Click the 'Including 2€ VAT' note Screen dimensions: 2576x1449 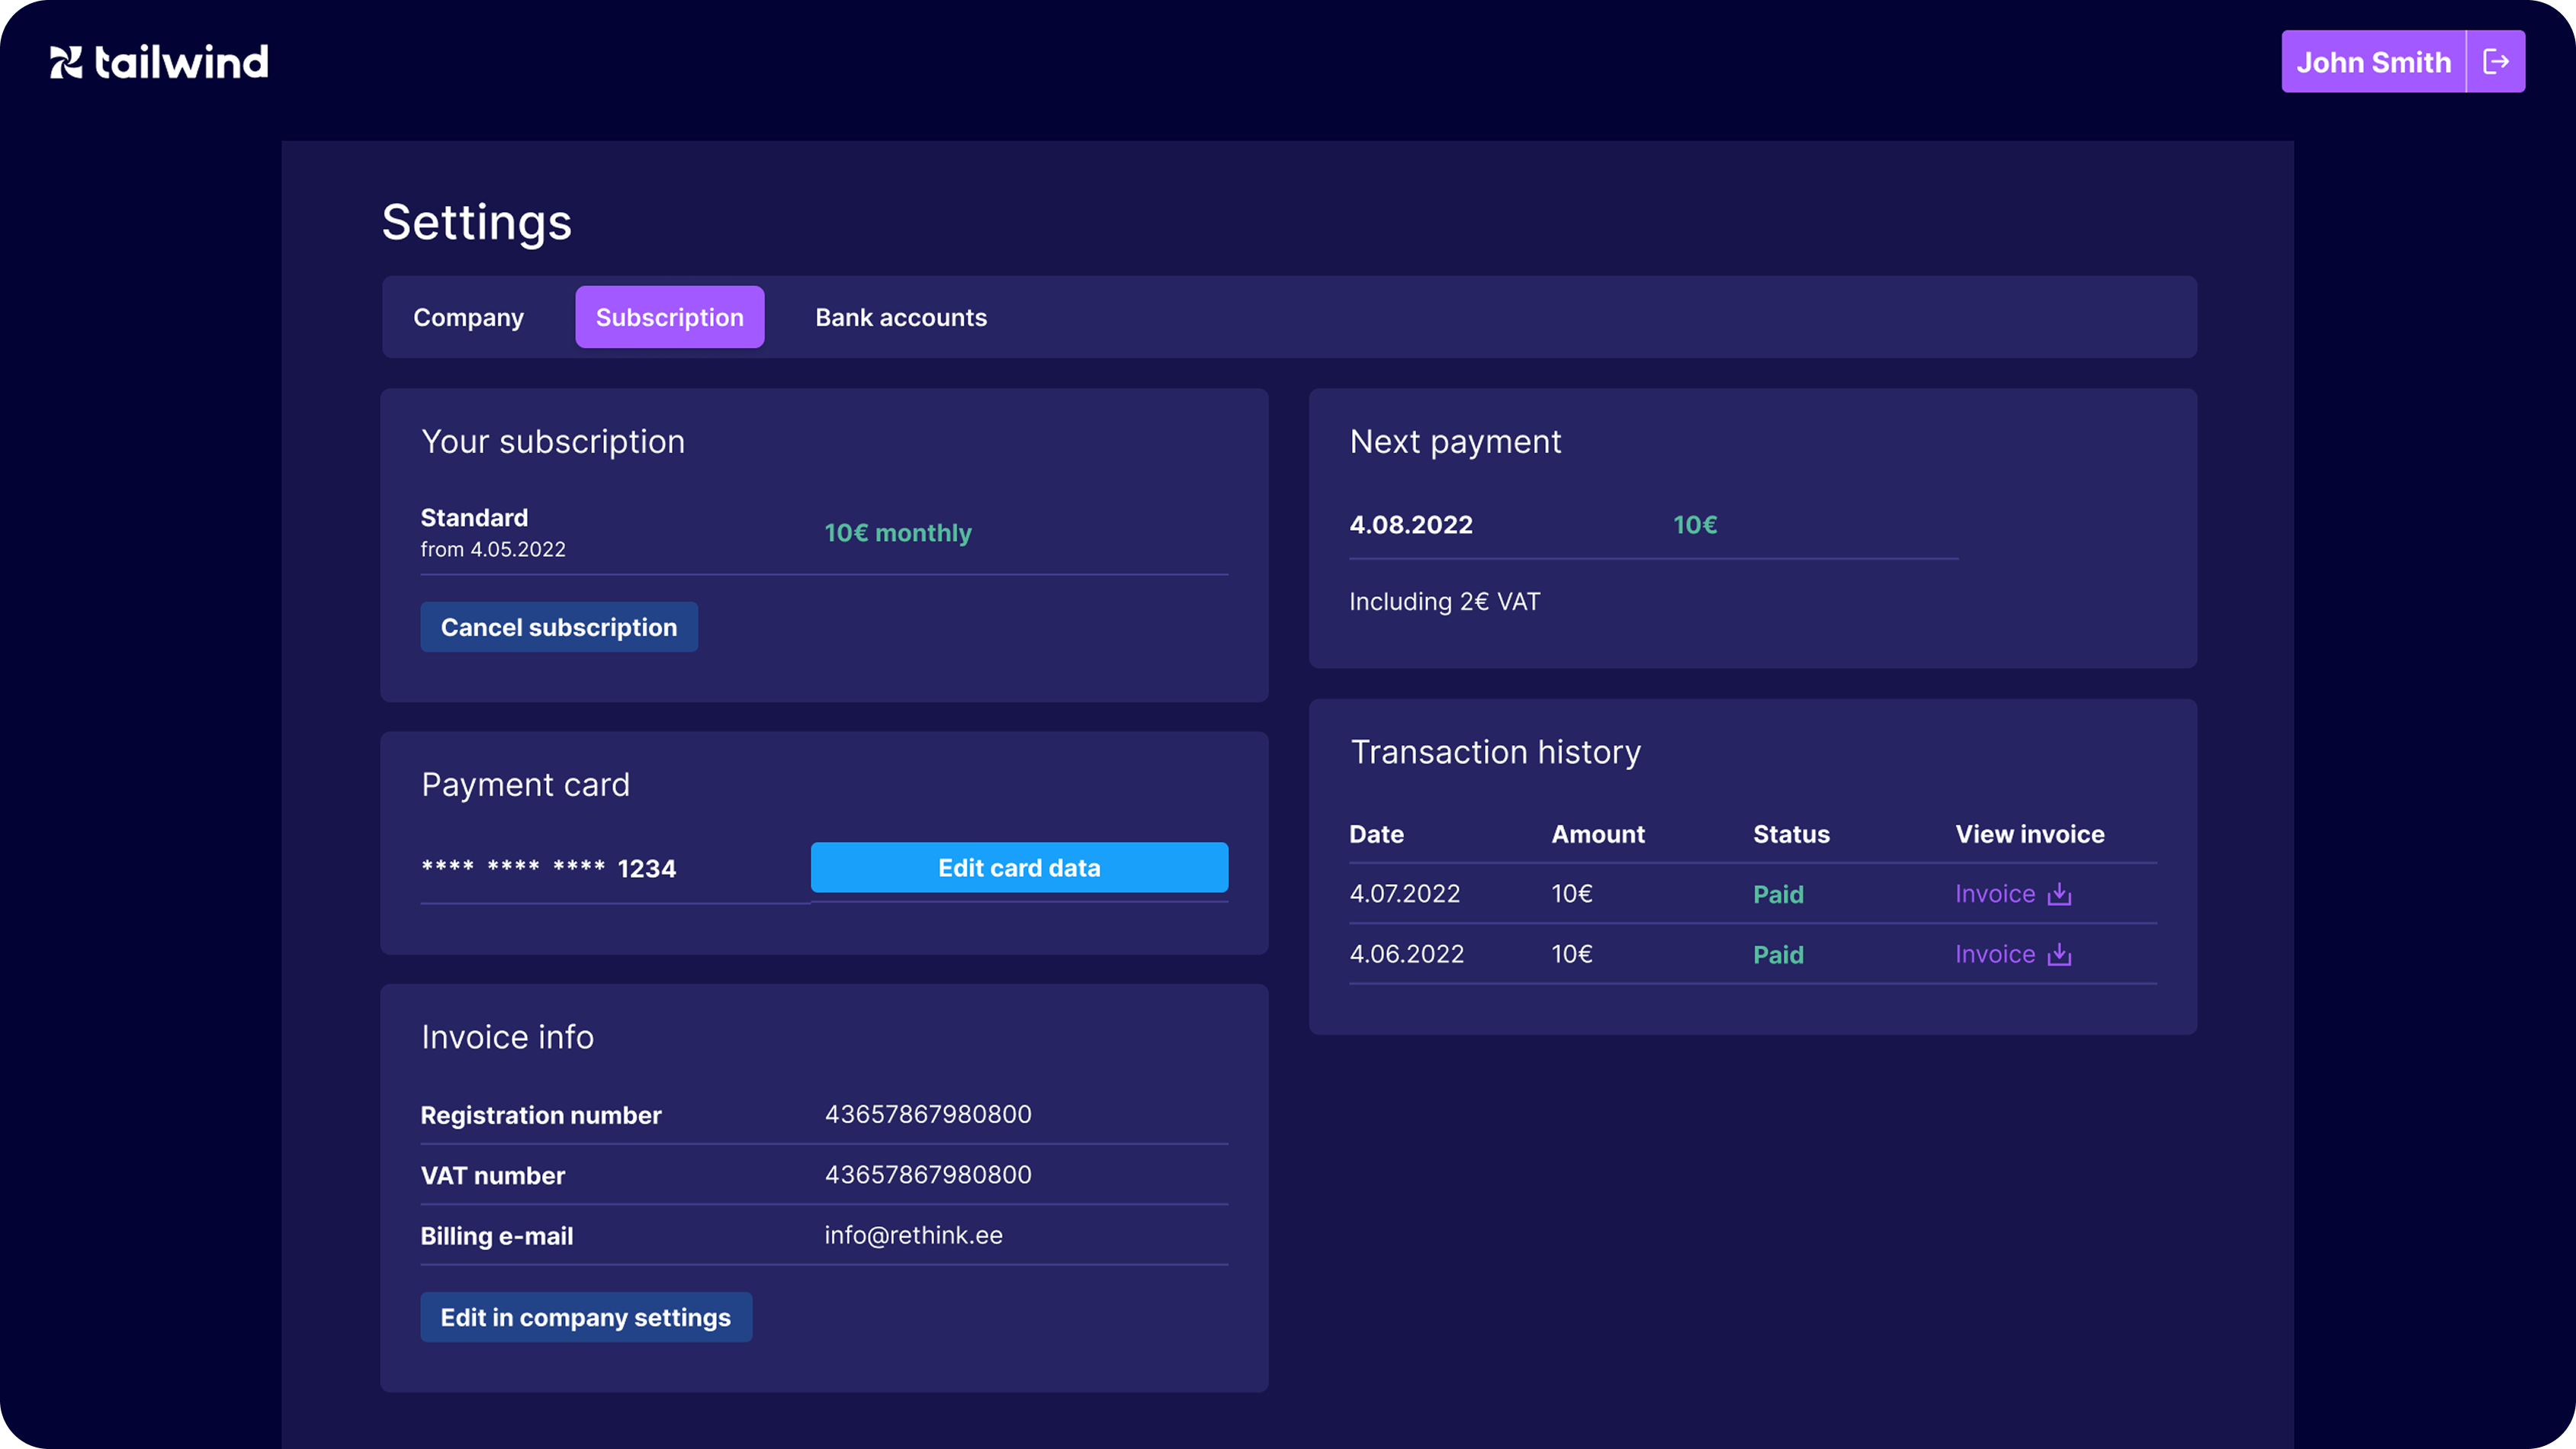click(1445, 601)
